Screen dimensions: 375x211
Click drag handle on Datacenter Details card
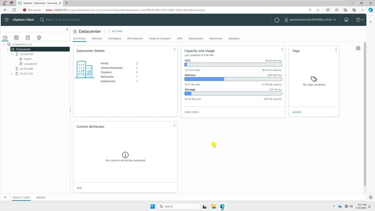[x=174, y=50]
